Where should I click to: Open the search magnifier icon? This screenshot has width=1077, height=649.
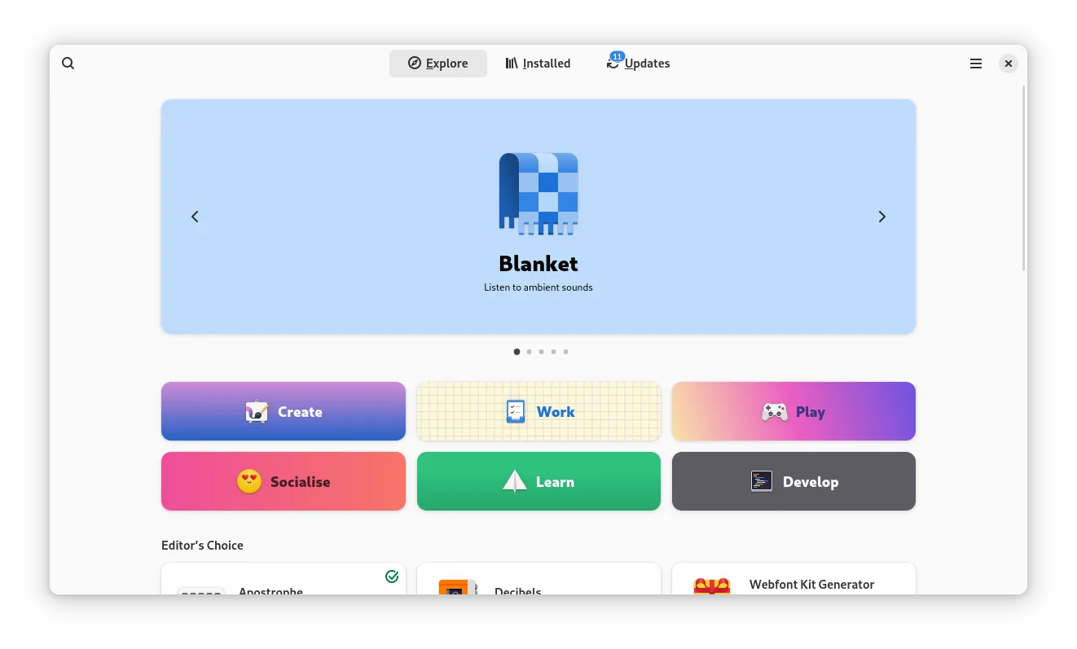(x=68, y=64)
